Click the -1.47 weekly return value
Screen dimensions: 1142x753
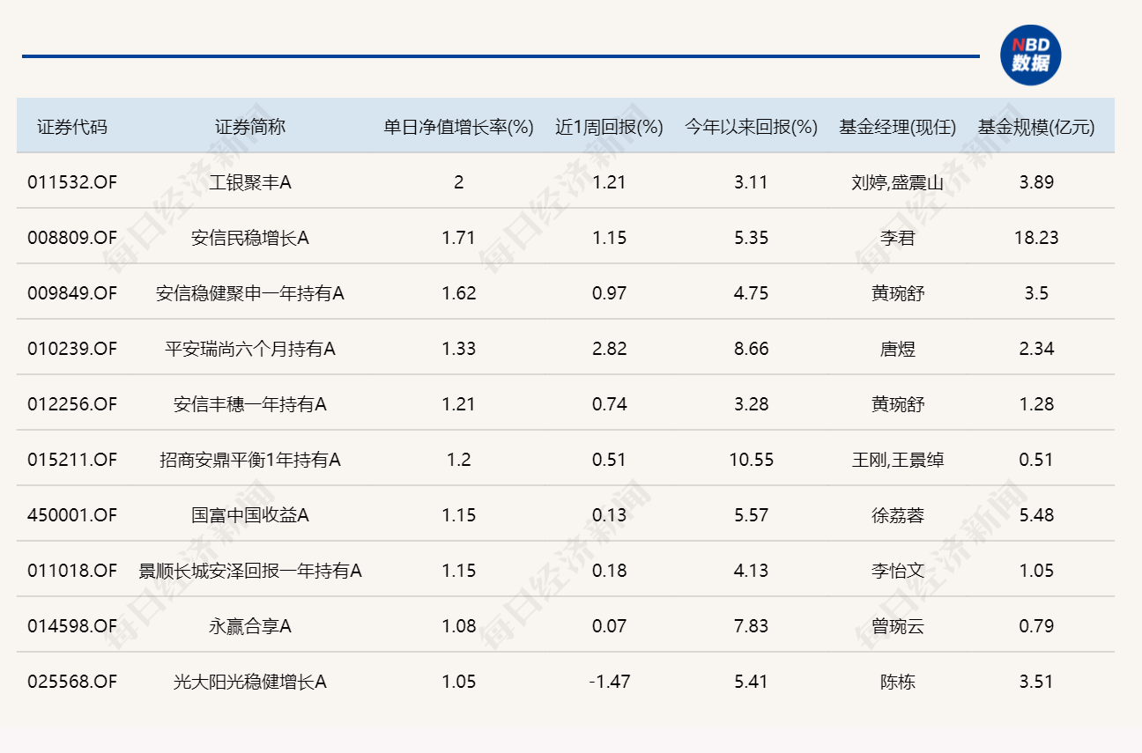[x=609, y=682]
